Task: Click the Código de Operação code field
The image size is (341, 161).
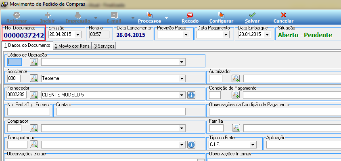Action: (15, 62)
